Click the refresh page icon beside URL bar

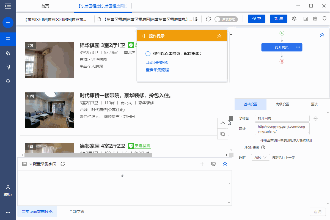coord(208,19)
